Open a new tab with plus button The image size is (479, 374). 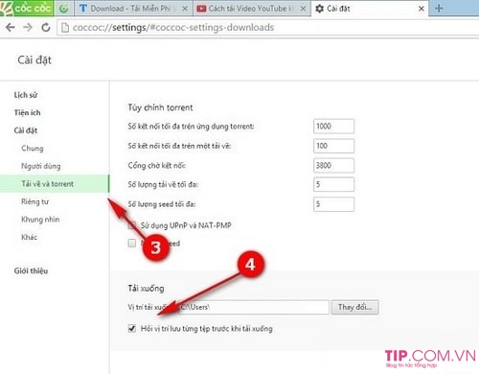tap(439, 9)
